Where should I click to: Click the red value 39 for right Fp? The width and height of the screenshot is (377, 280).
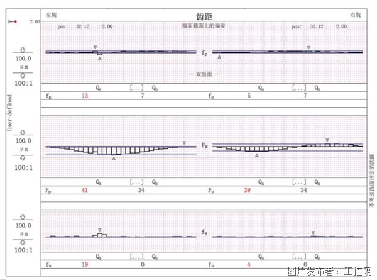248,189
